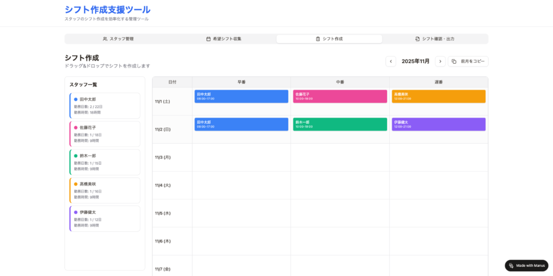The width and height of the screenshot is (553, 276).
Task: Open the シフト確認・出力 tab
Action: coord(435,39)
